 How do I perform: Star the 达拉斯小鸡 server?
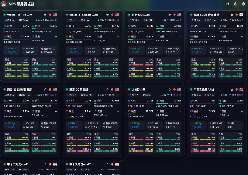170,89
